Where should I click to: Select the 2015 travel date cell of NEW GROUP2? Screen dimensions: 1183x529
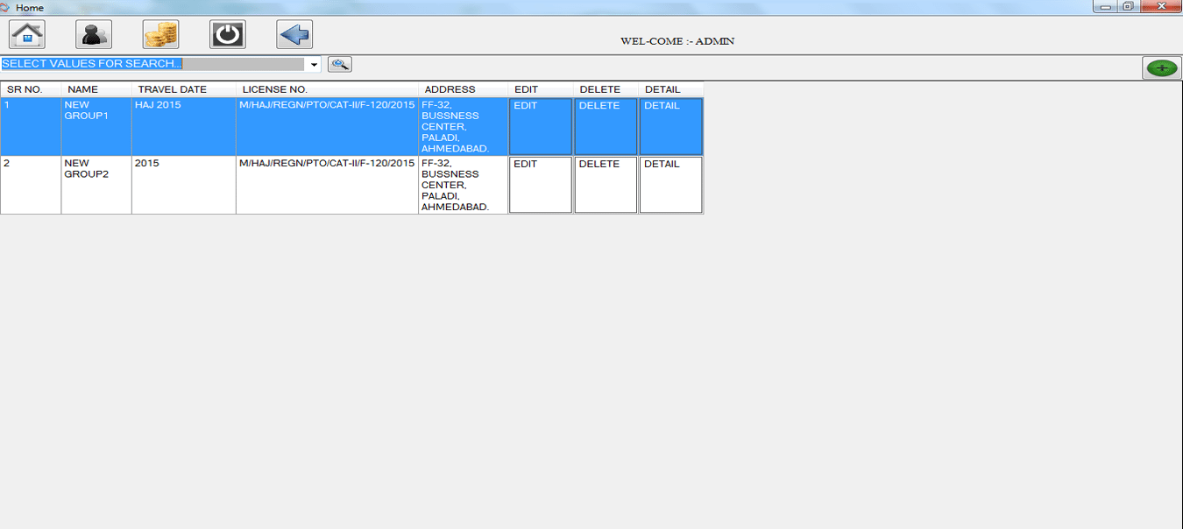184,185
